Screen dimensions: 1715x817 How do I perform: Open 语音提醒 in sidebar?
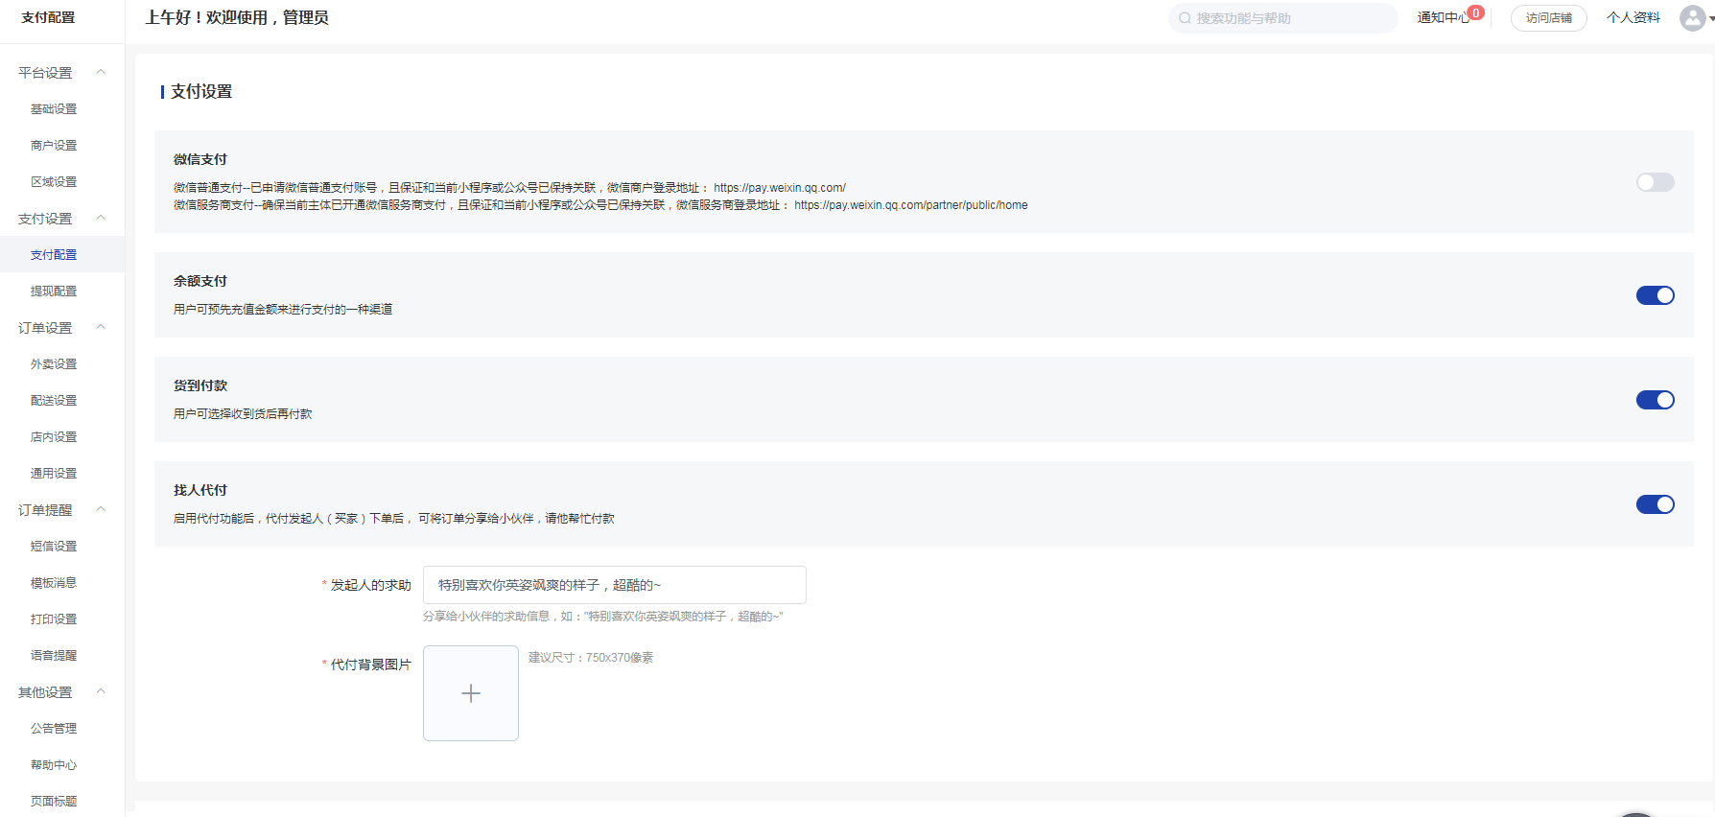point(54,656)
